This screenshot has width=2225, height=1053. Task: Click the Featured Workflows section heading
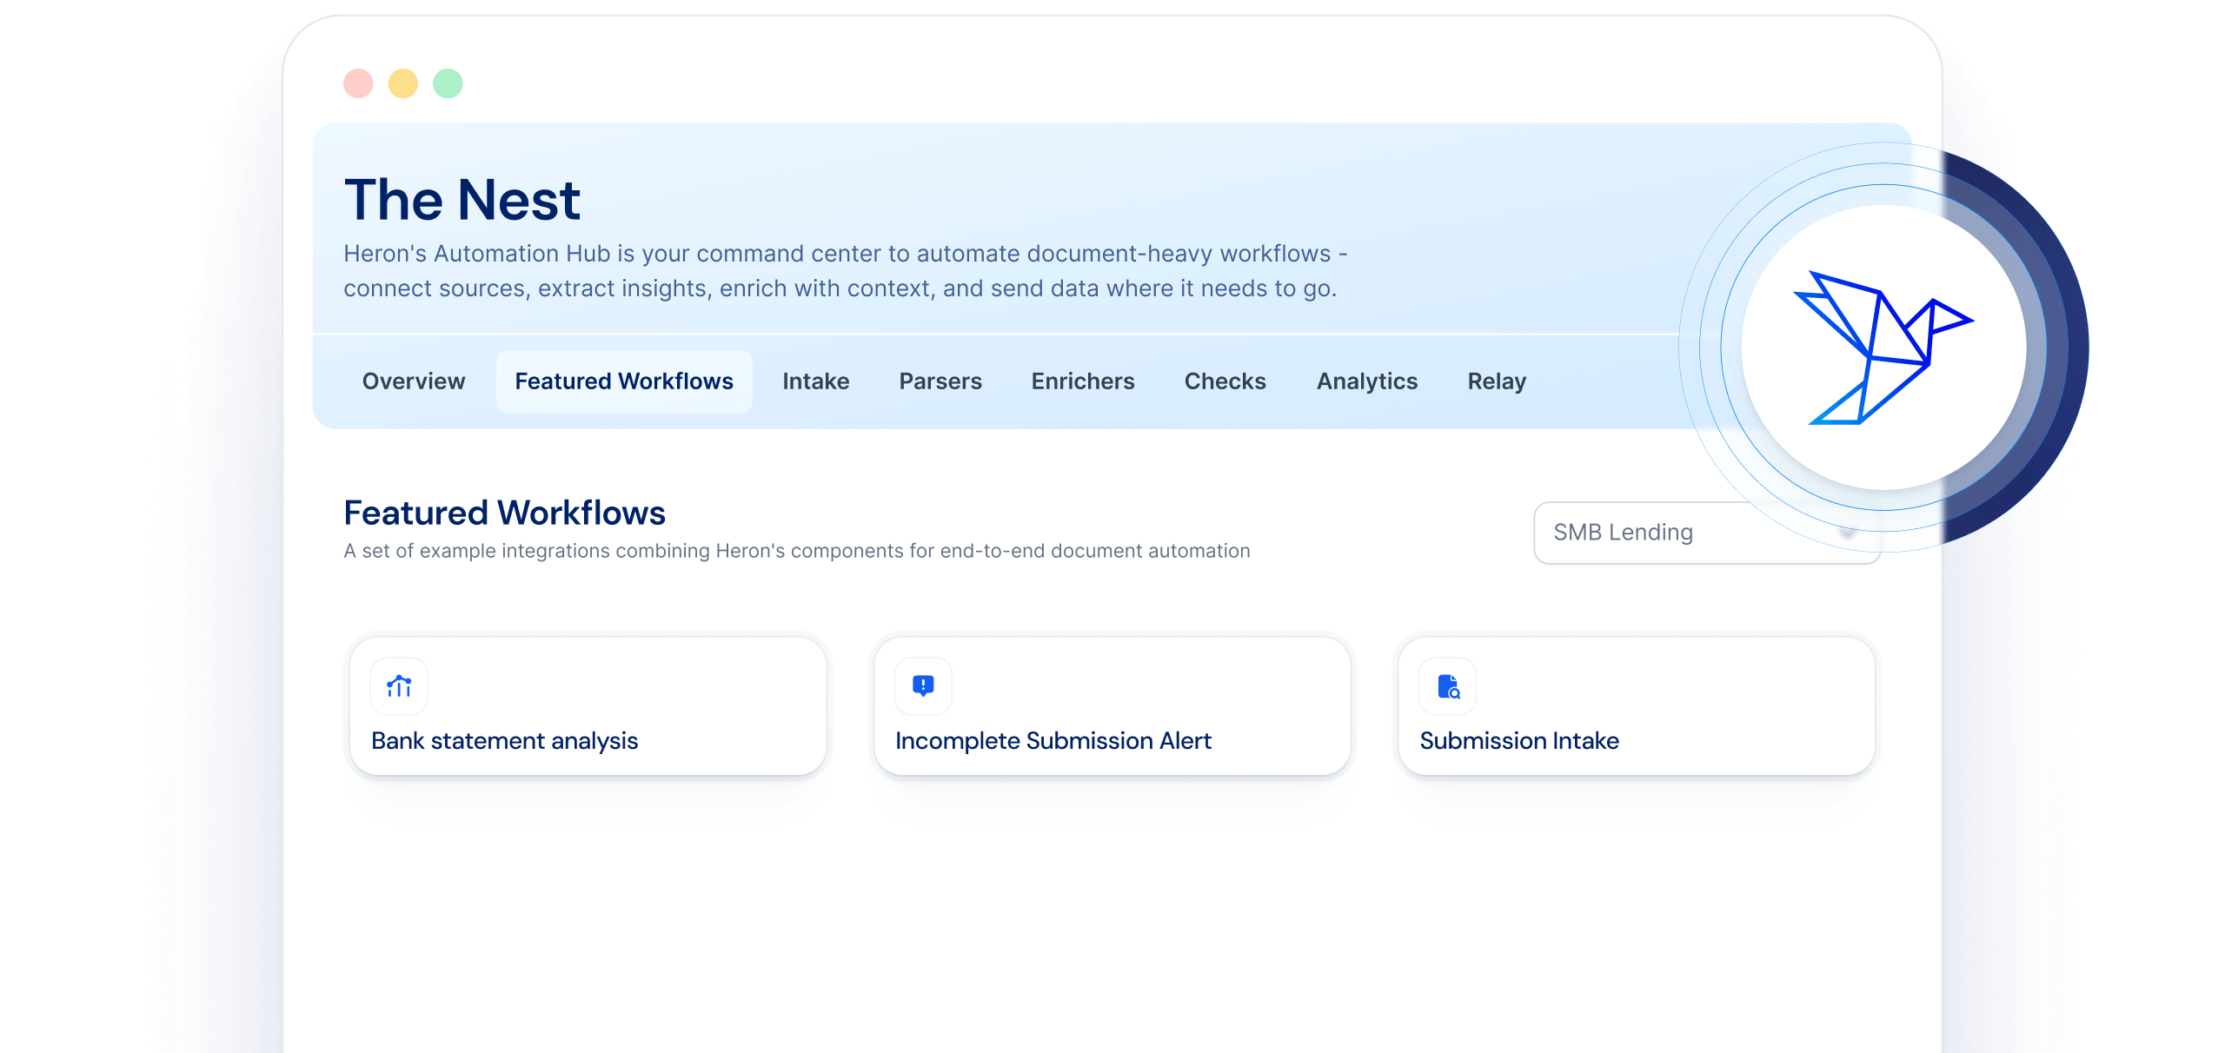505,513
